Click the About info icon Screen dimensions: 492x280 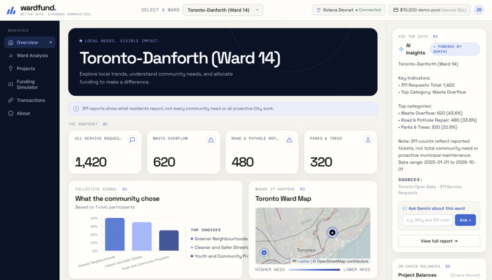(x=10, y=113)
